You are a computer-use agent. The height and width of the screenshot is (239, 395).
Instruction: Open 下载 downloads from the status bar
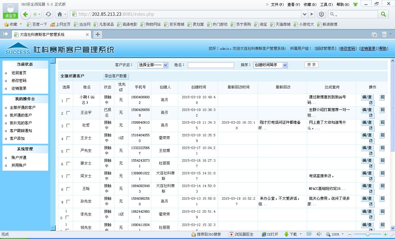tap(291, 234)
